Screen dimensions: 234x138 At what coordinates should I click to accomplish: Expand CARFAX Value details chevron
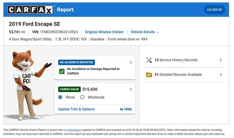(x=131, y=89)
